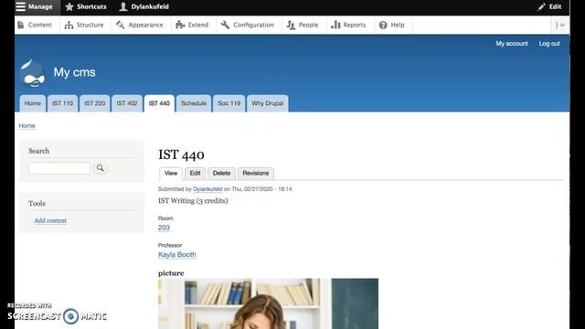Open the Home navigation tab
Screen dimensions: 585x329
pos(33,103)
